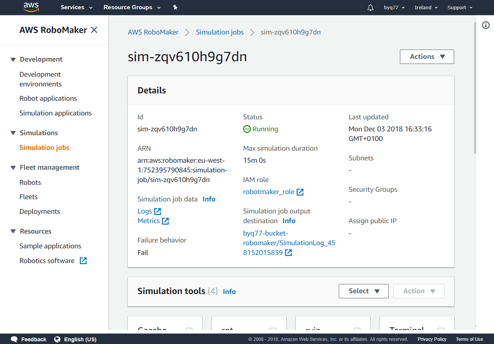Collapse the Resources section
The height and width of the screenshot is (344, 494).
(x=13, y=232)
